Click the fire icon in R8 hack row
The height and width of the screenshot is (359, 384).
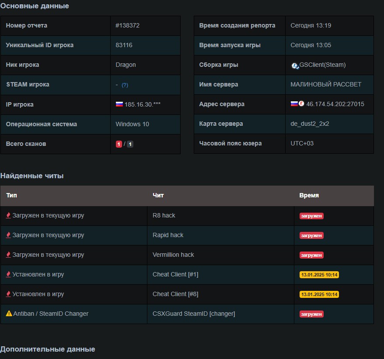tap(8, 215)
